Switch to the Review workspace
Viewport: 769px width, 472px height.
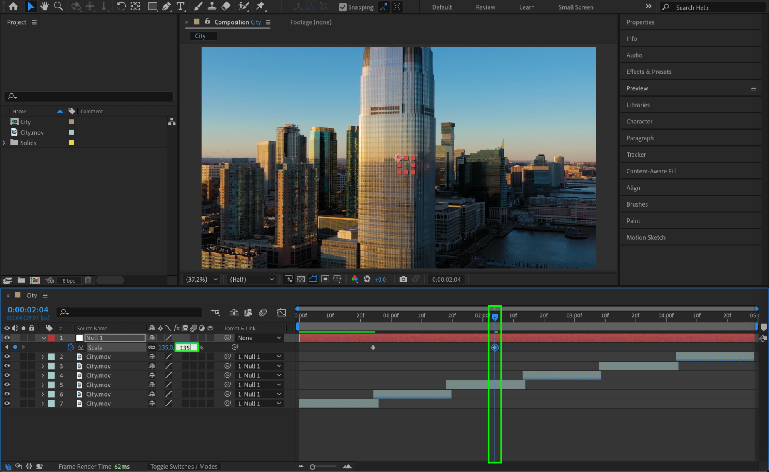pos(485,7)
